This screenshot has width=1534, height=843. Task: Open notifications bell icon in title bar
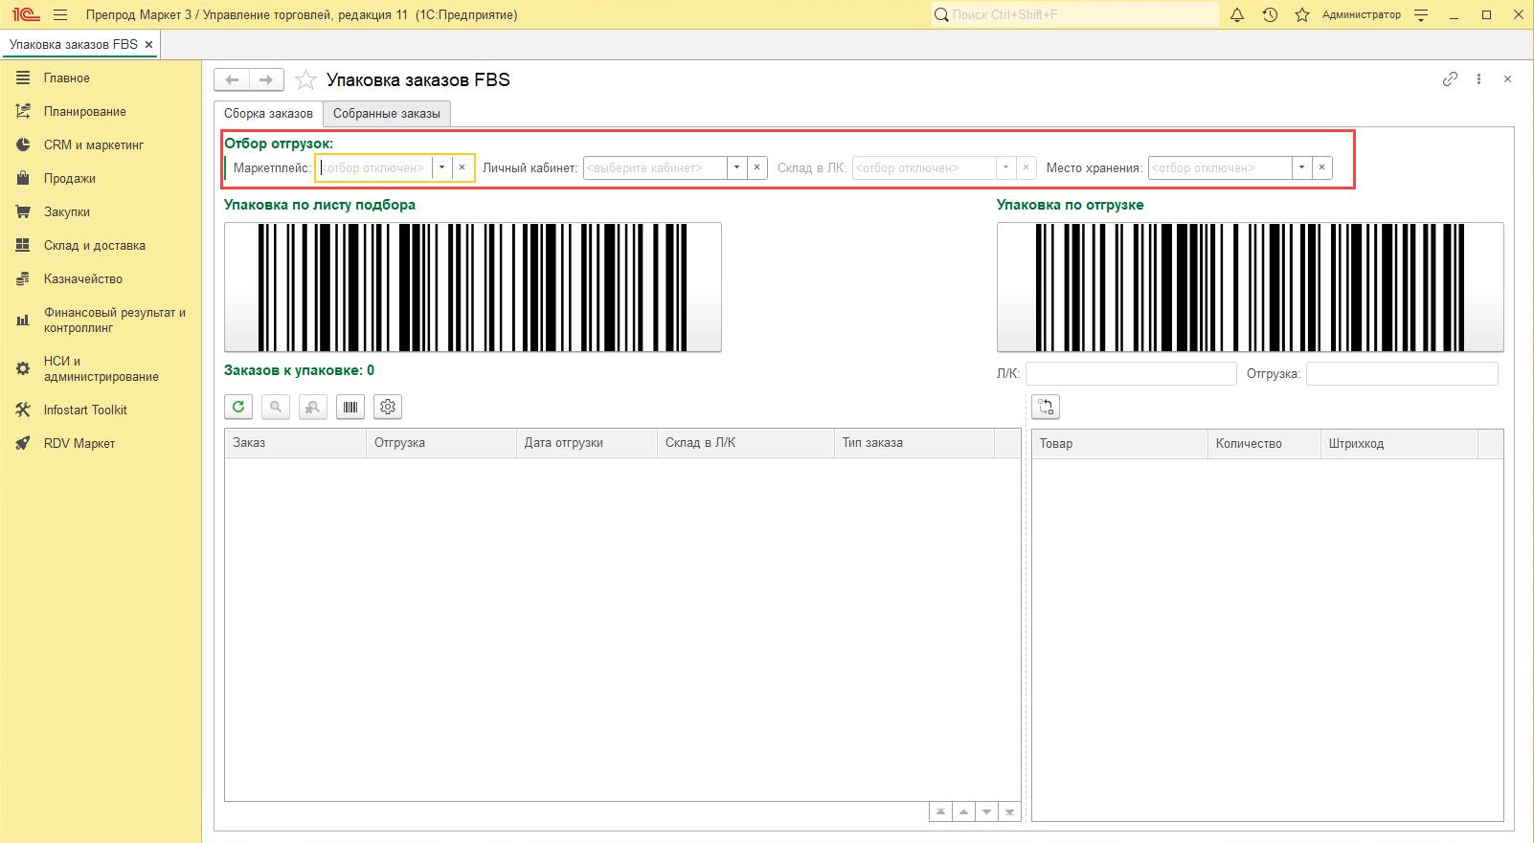[x=1237, y=14]
